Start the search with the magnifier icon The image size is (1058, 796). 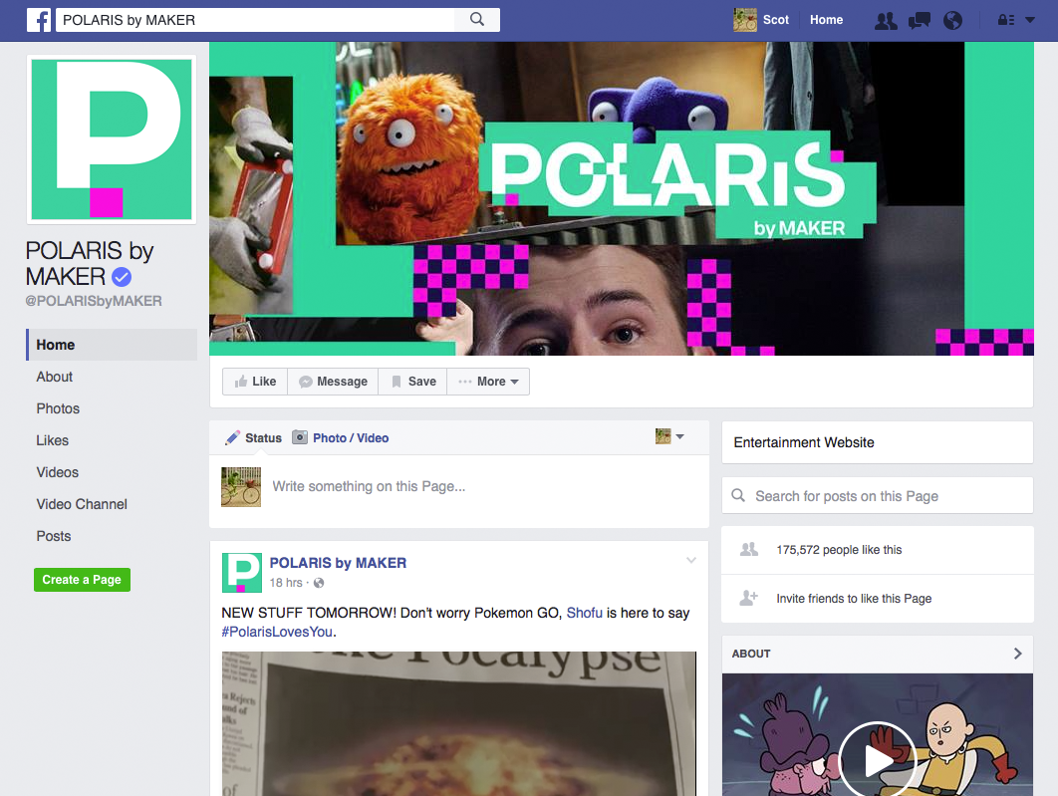pyautogui.click(x=476, y=19)
